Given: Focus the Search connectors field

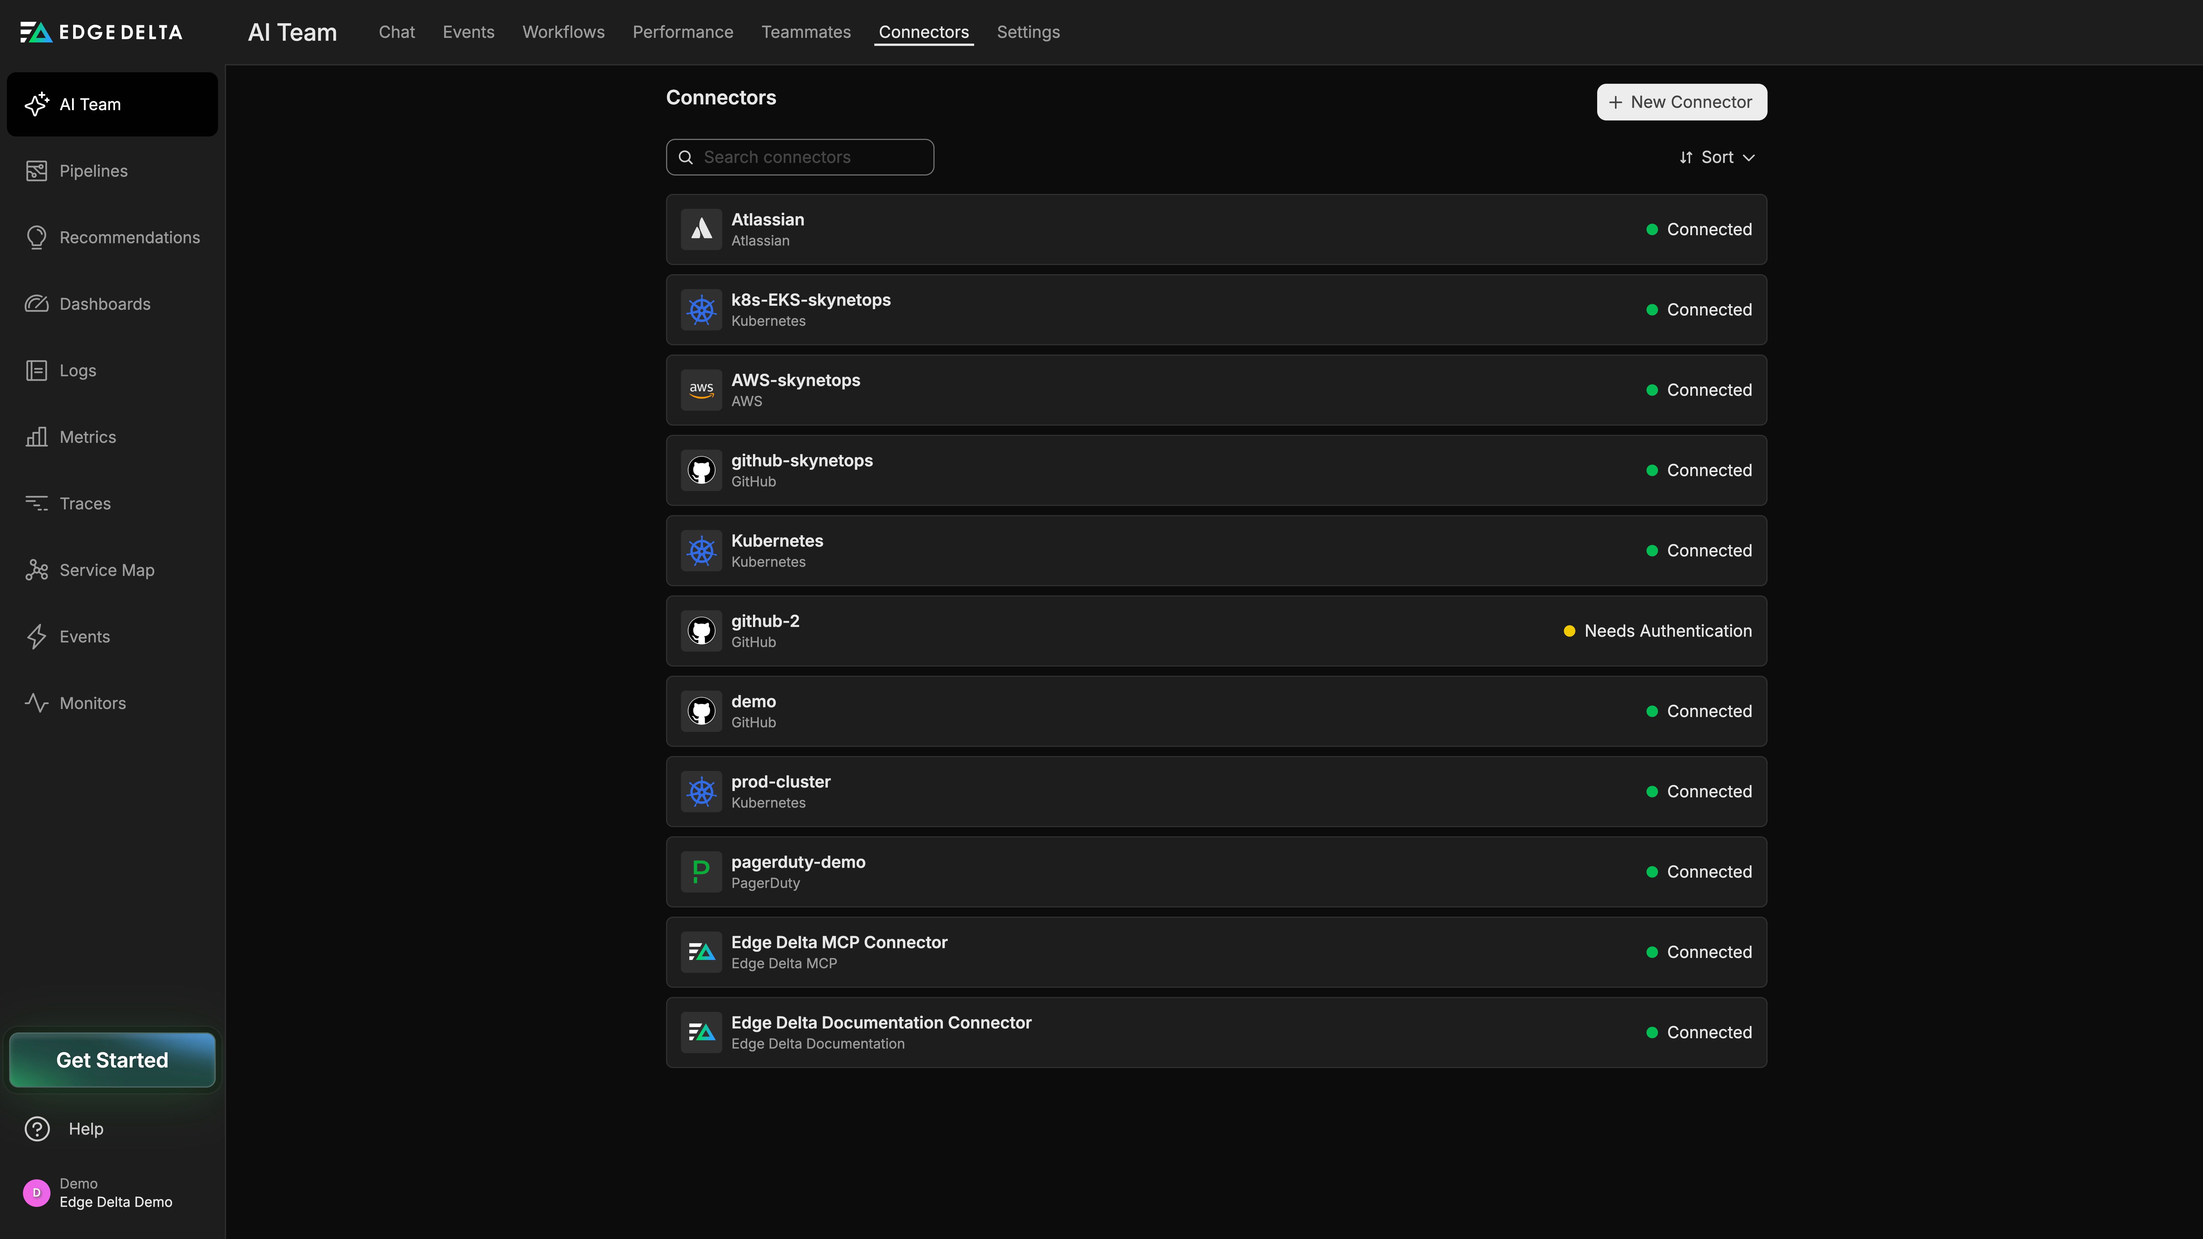Looking at the screenshot, I should click(800, 157).
